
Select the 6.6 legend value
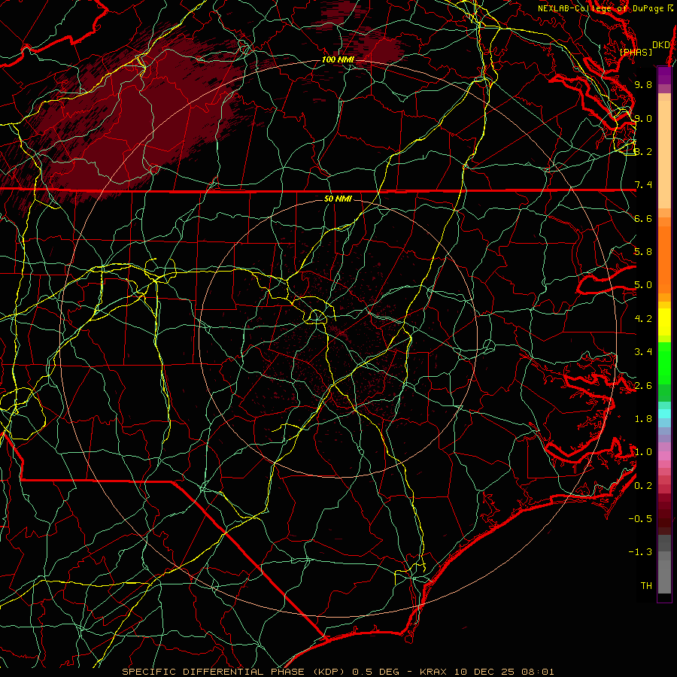click(643, 218)
